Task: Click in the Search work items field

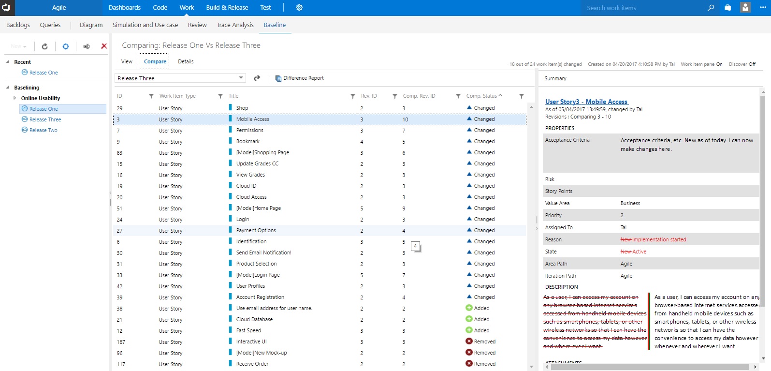Action: tap(643, 8)
